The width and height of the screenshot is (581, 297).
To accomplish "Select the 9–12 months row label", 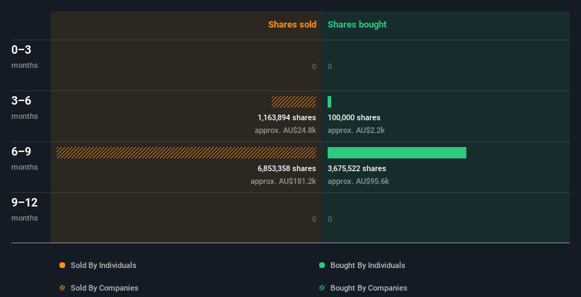I will (x=25, y=209).
